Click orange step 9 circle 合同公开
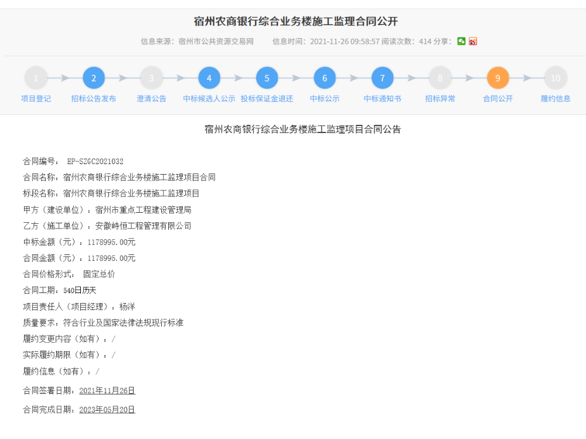This screenshot has width=586, height=439. pyautogui.click(x=498, y=78)
